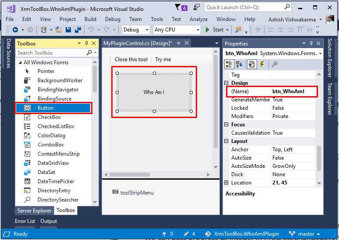This screenshot has height=240, width=339.
Task: Select the Button control in Toolbox
Action: [x=53, y=108]
